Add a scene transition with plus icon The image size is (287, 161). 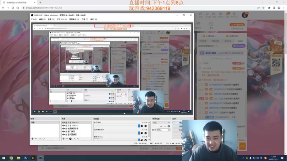point(161,126)
